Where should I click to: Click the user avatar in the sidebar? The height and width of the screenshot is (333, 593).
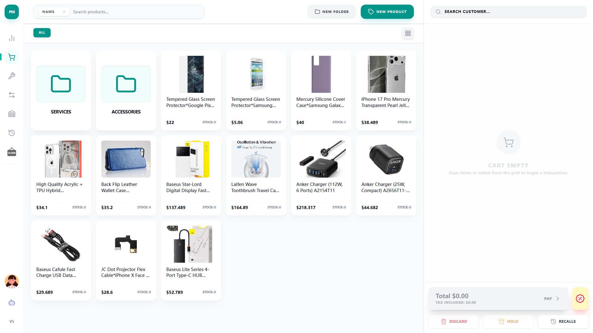(12, 281)
